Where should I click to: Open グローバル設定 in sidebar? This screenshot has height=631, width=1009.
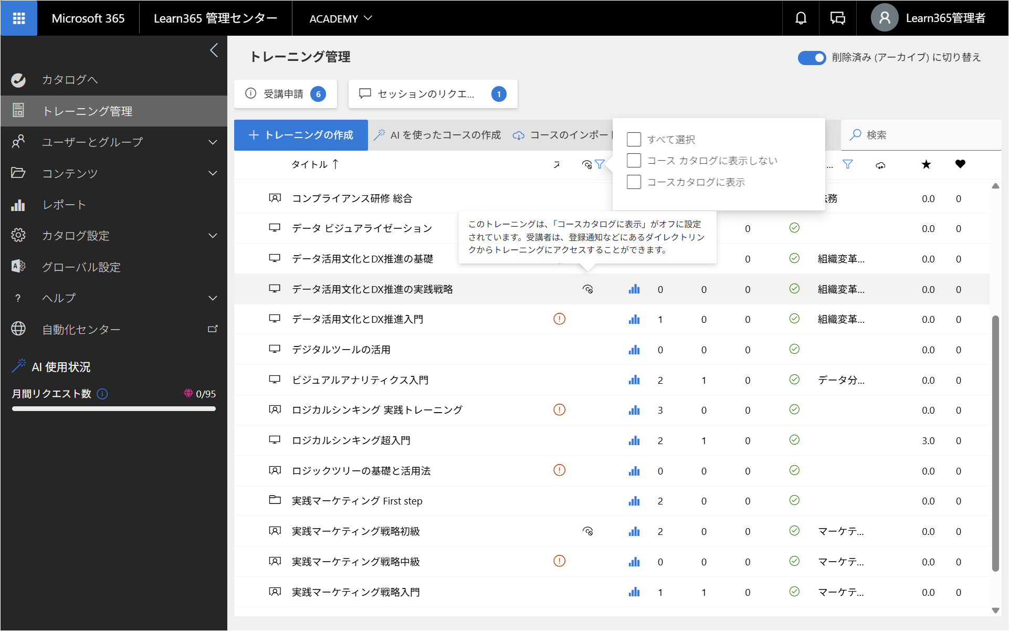click(x=114, y=267)
